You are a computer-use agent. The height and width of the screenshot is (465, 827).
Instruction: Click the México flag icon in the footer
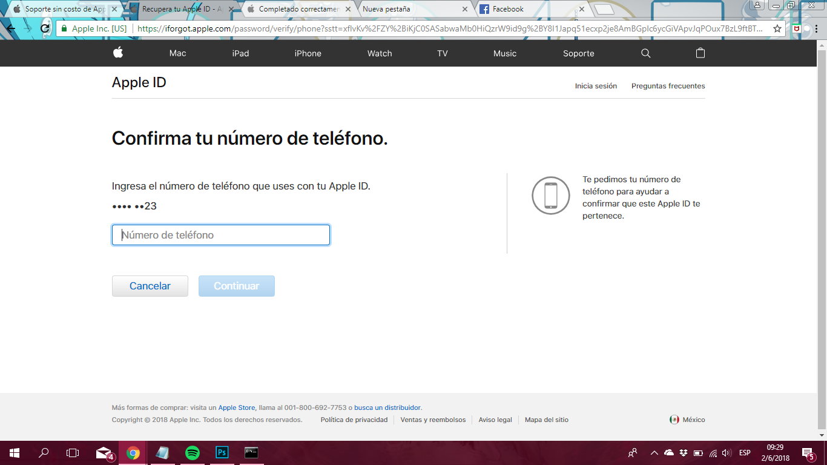674,420
